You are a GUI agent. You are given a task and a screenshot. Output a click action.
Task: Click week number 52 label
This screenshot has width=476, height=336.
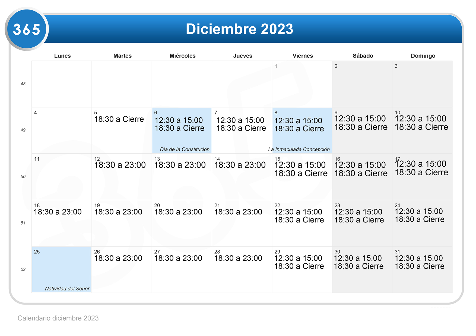click(23, 270)
